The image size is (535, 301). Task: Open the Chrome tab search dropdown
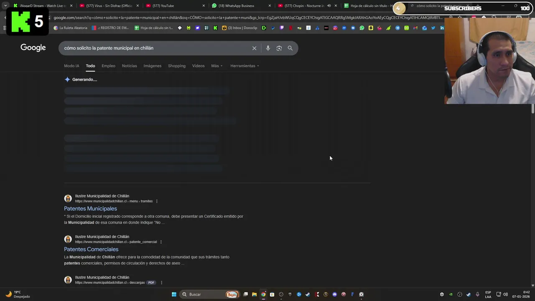5,6
